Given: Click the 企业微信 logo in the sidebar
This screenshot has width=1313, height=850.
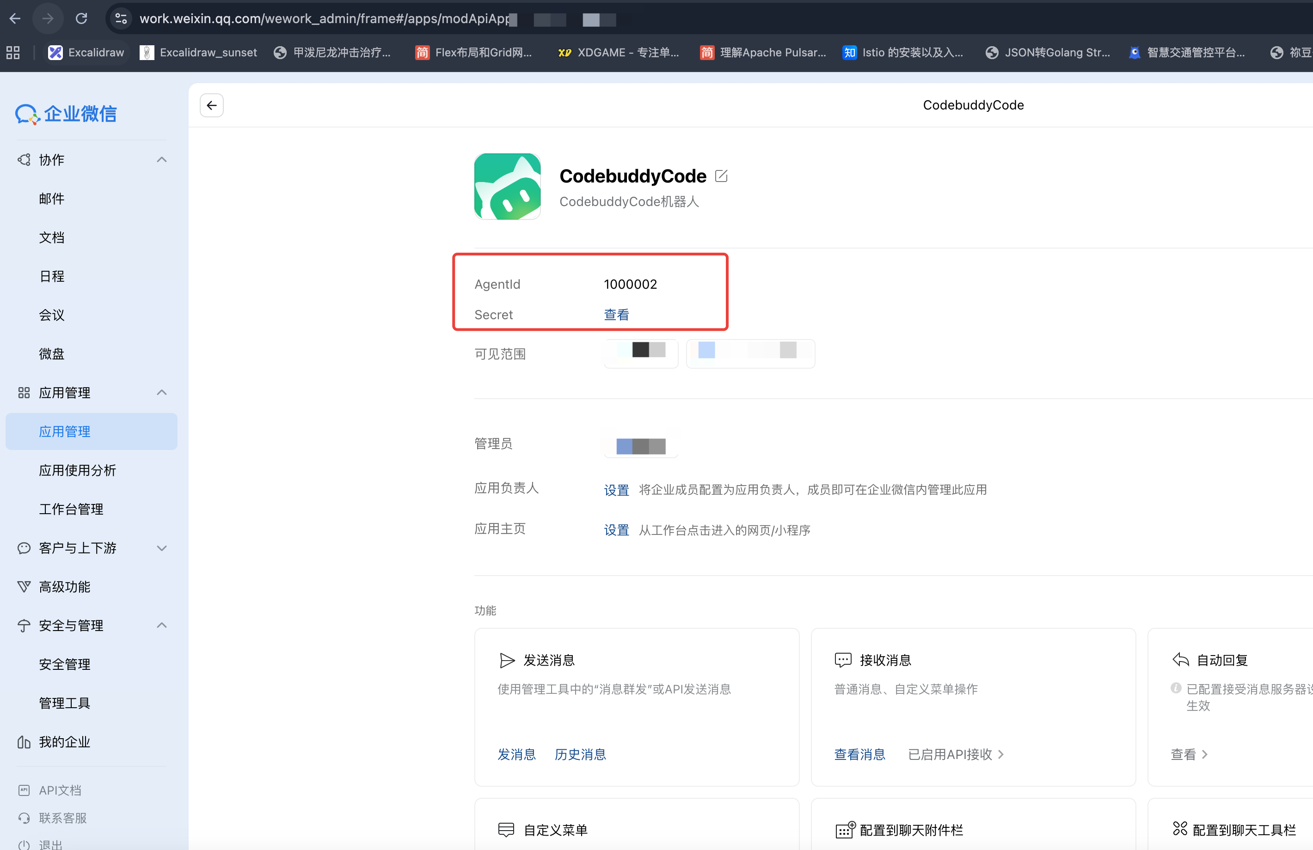Looking at the screenshot, I should pos(66,114).
